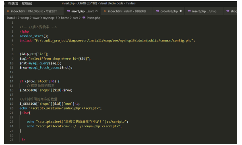This screenshot has width=242, height=145.
Task: Click the $id=$_GET['id'] line
Action: point(34,54)
